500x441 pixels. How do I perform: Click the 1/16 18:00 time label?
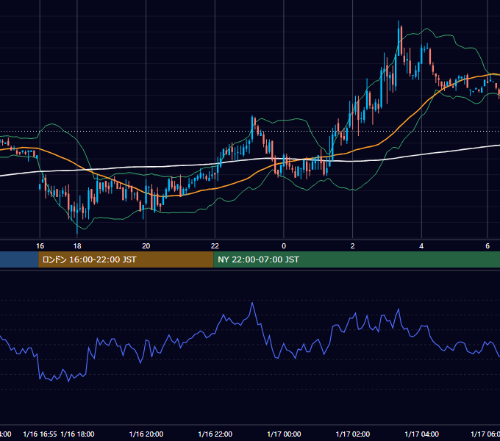coord(77,434)
